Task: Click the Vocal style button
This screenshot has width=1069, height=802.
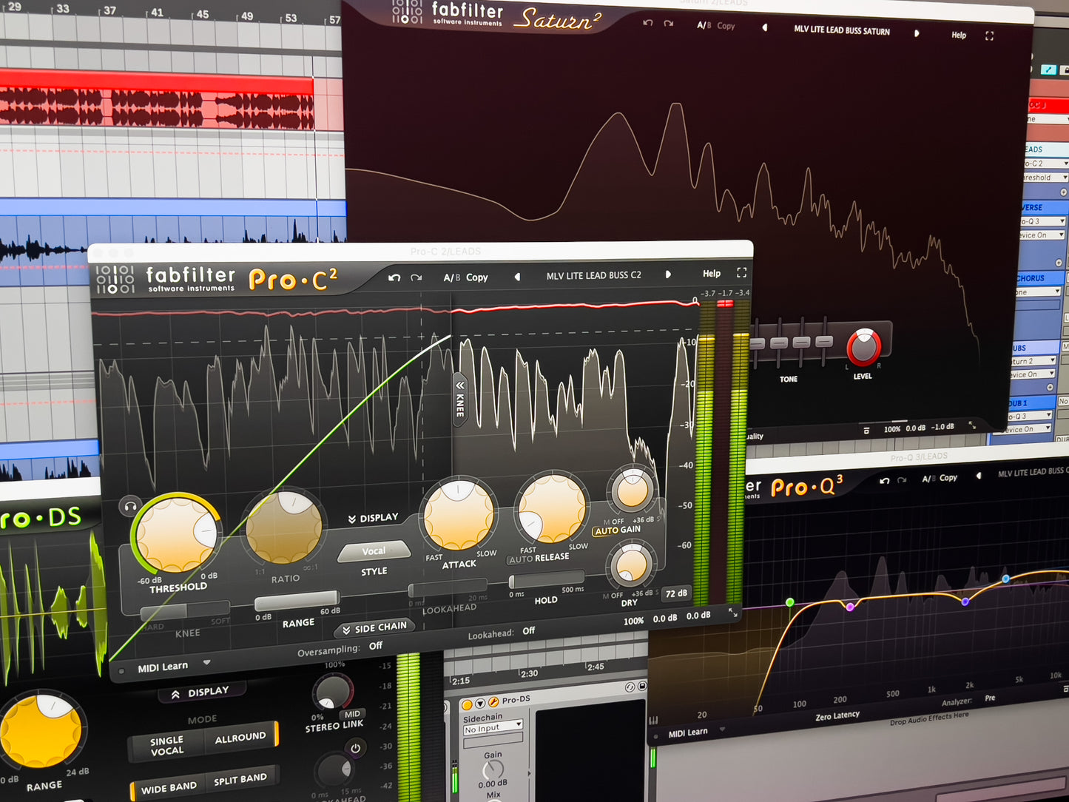Action: [374, 551]
